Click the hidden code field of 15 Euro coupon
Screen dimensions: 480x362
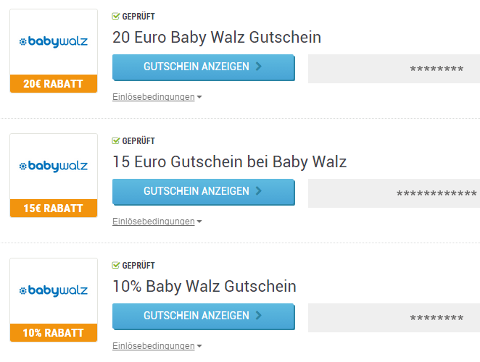[394, 193]
